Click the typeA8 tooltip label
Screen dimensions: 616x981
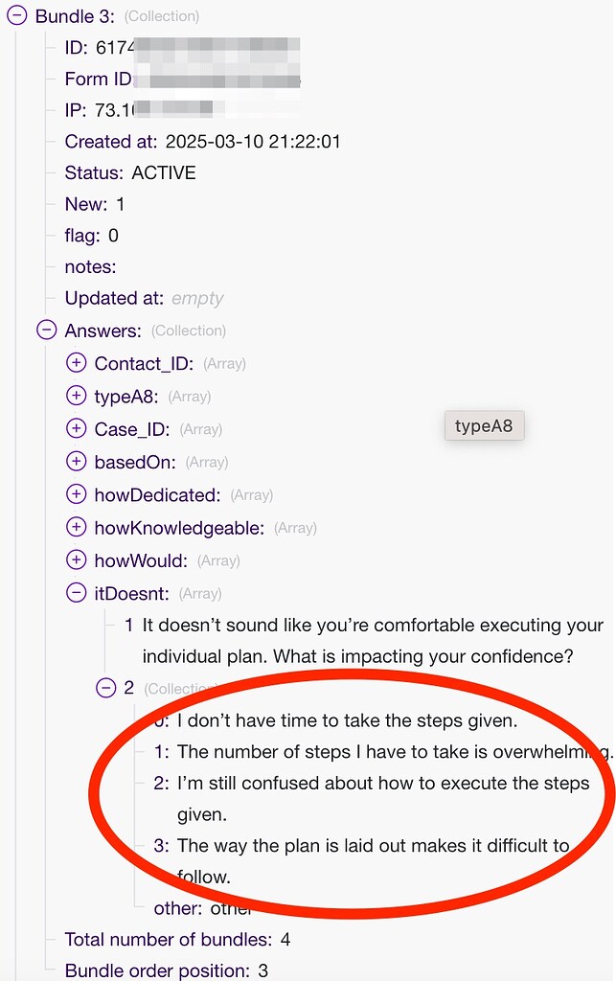click(484, 426)
